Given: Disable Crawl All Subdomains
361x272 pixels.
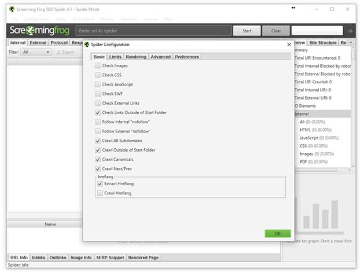Looking at the screenshot, I should pyautogui.click(x=98, y=141).
